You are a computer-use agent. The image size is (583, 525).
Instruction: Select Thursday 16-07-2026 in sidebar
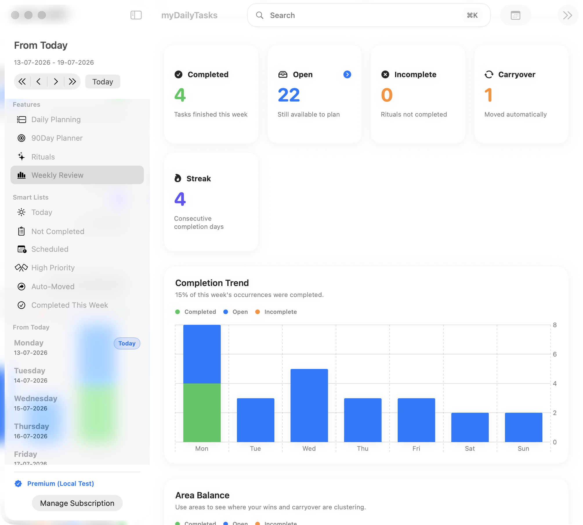[x=77, y=431]
